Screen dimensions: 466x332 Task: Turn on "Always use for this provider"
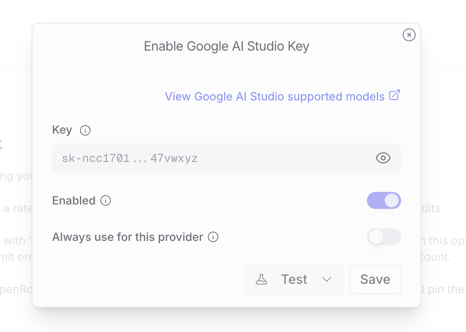click(384, 237)
